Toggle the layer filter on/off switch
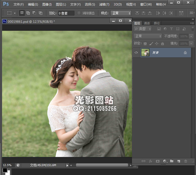The height and width of the screenshot is (175, 196). point(192,29)
